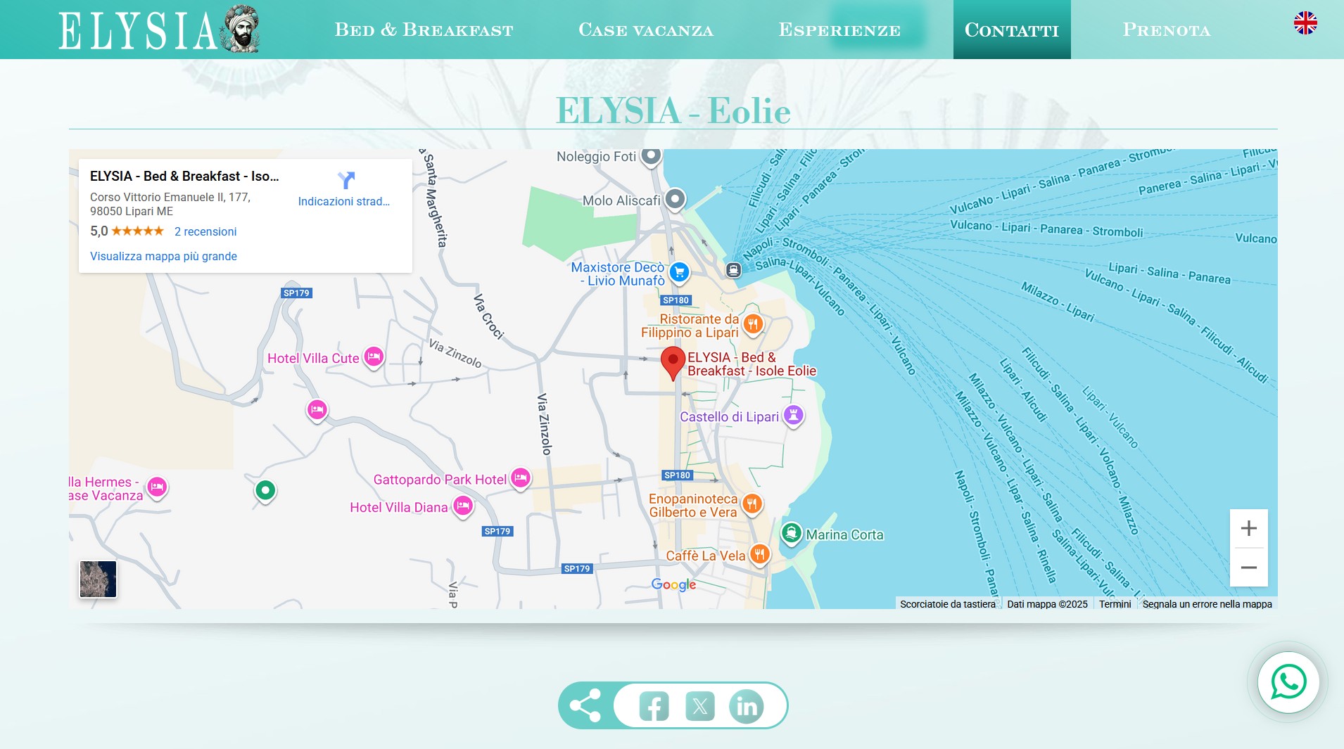Viewport: 1344px width, 749px height.
Task: Select Enopaninoteca Gilberto e Vera marker
Action: pyautogui.click(x=752, y=504)
